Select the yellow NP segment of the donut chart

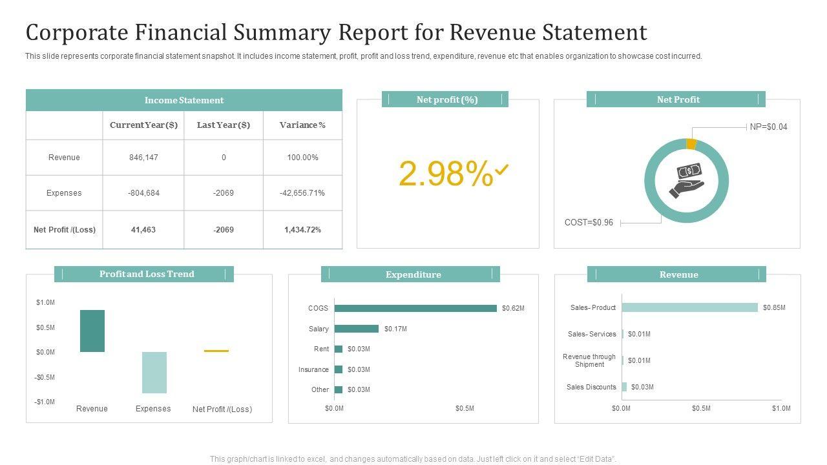coord(691,144)
